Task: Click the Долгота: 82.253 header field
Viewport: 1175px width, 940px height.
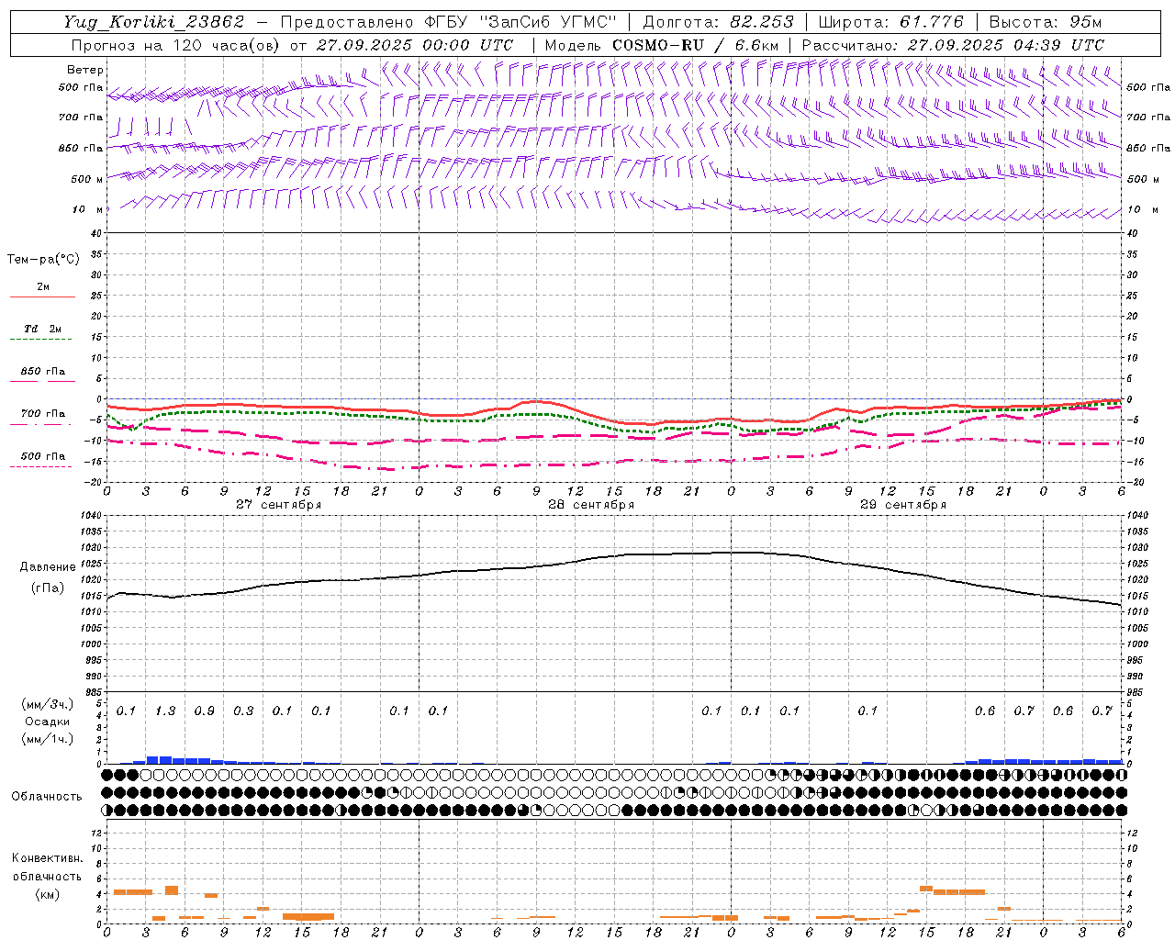Action: [x=719, y=22]
